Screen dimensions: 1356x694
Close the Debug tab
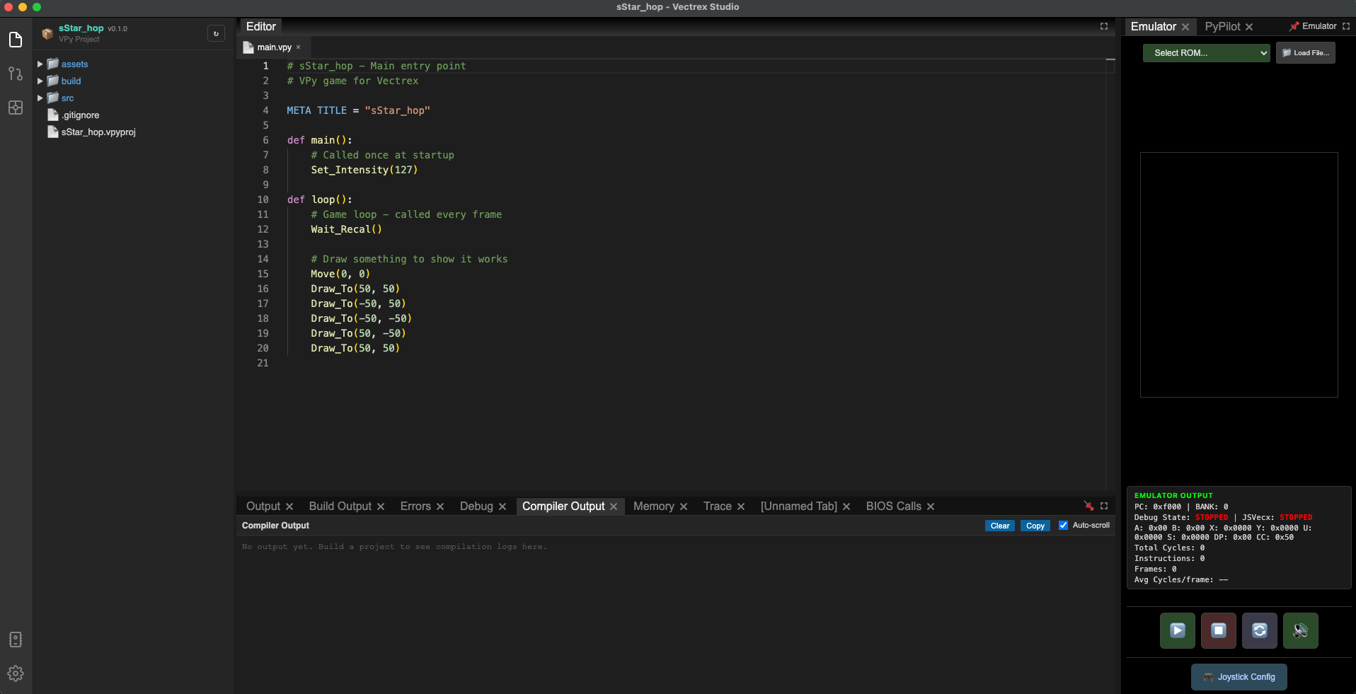click(x=502, y=507)
